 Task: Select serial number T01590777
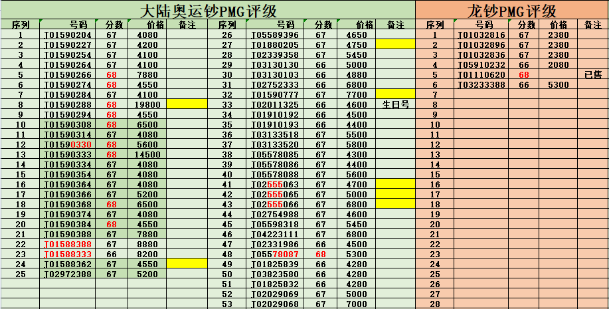[x=275, y=95]
